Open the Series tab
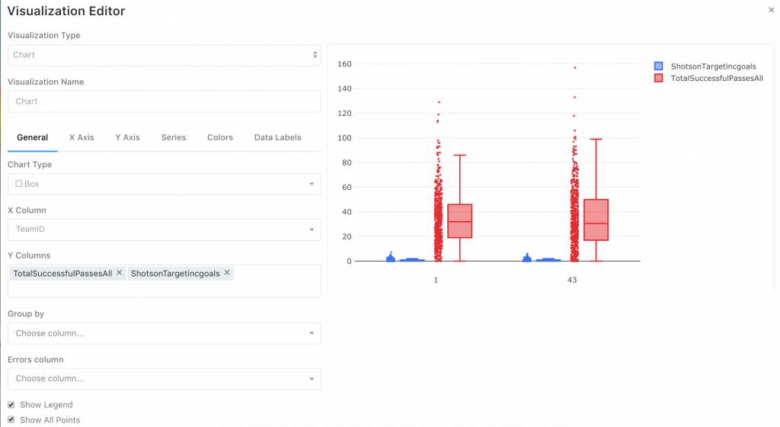780x427 pixels. coord(173,137)
